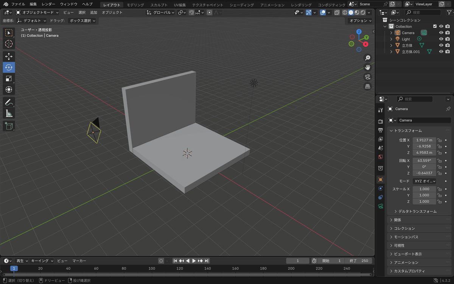Open the ボックス選択 drag dropdown
The image size is (454, 284).
pos(82,21)
